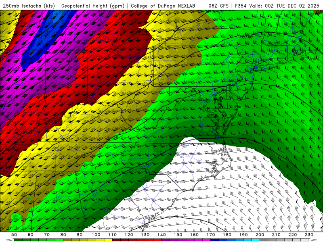Click the '60' color scale label
Screen dimensions: 323x242
click(31, 235)
